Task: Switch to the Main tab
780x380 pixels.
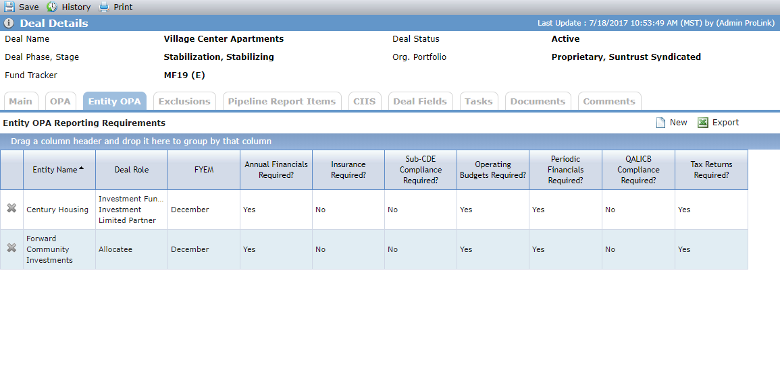Action: click(x=21, y=101)
